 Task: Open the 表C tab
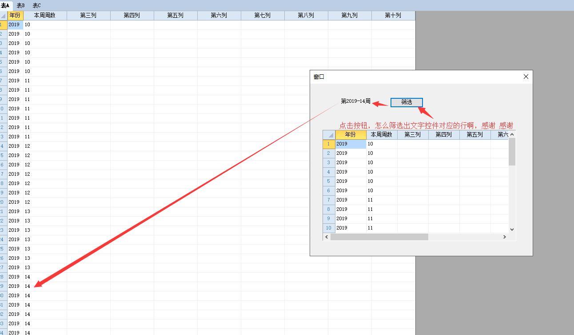[x=36, y=5]
